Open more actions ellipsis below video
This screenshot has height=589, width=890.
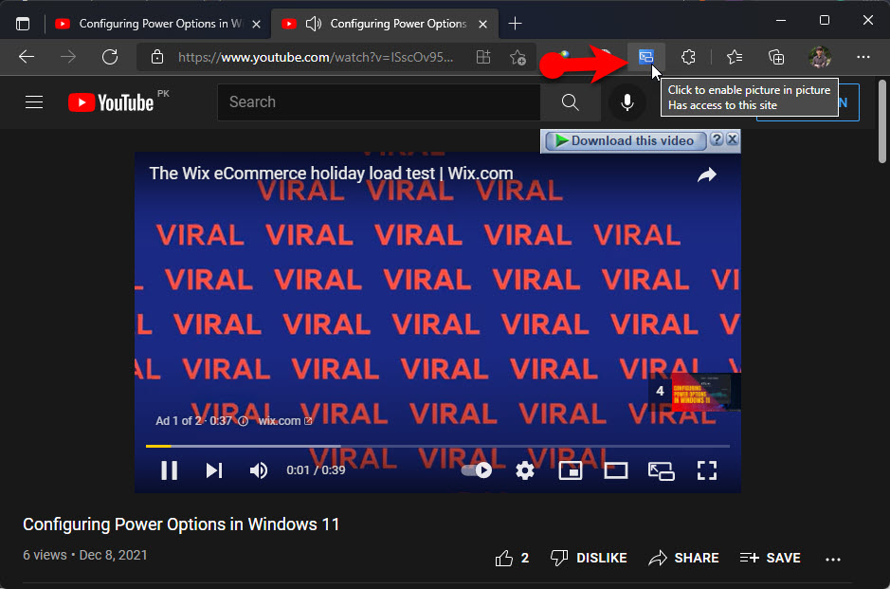[833, 560]
